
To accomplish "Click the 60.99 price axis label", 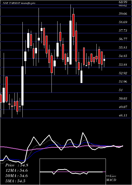I will coord(124,2).
